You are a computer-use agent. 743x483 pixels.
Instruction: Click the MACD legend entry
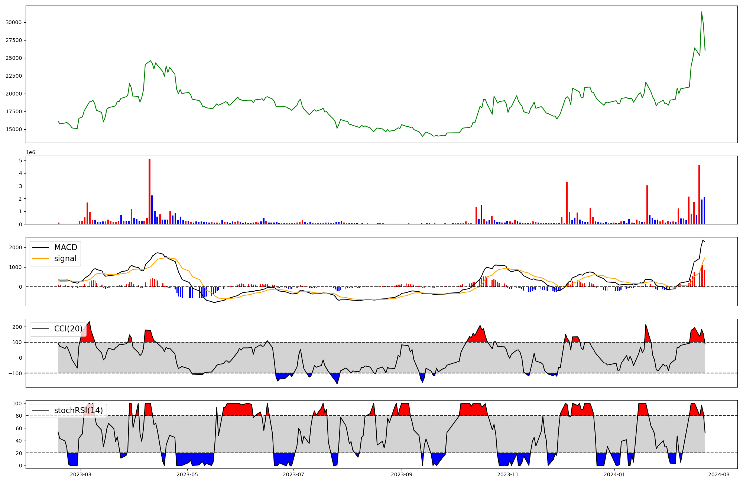pyautogui.click(x=65, y=247)
